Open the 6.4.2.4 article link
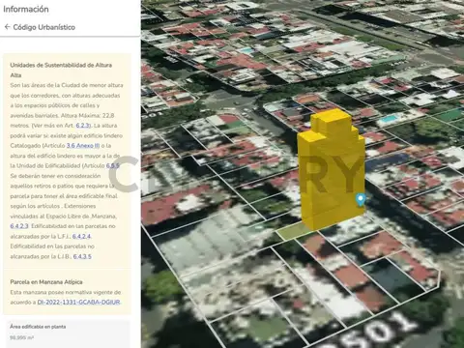This screenshot has height=348, width=464. (81, 236)
